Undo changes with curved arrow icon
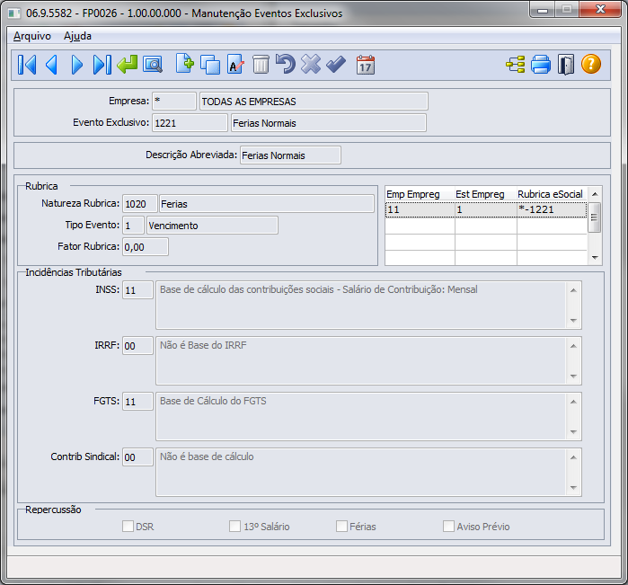Viewport: 628px width, 585px height. tap(286, 64)
